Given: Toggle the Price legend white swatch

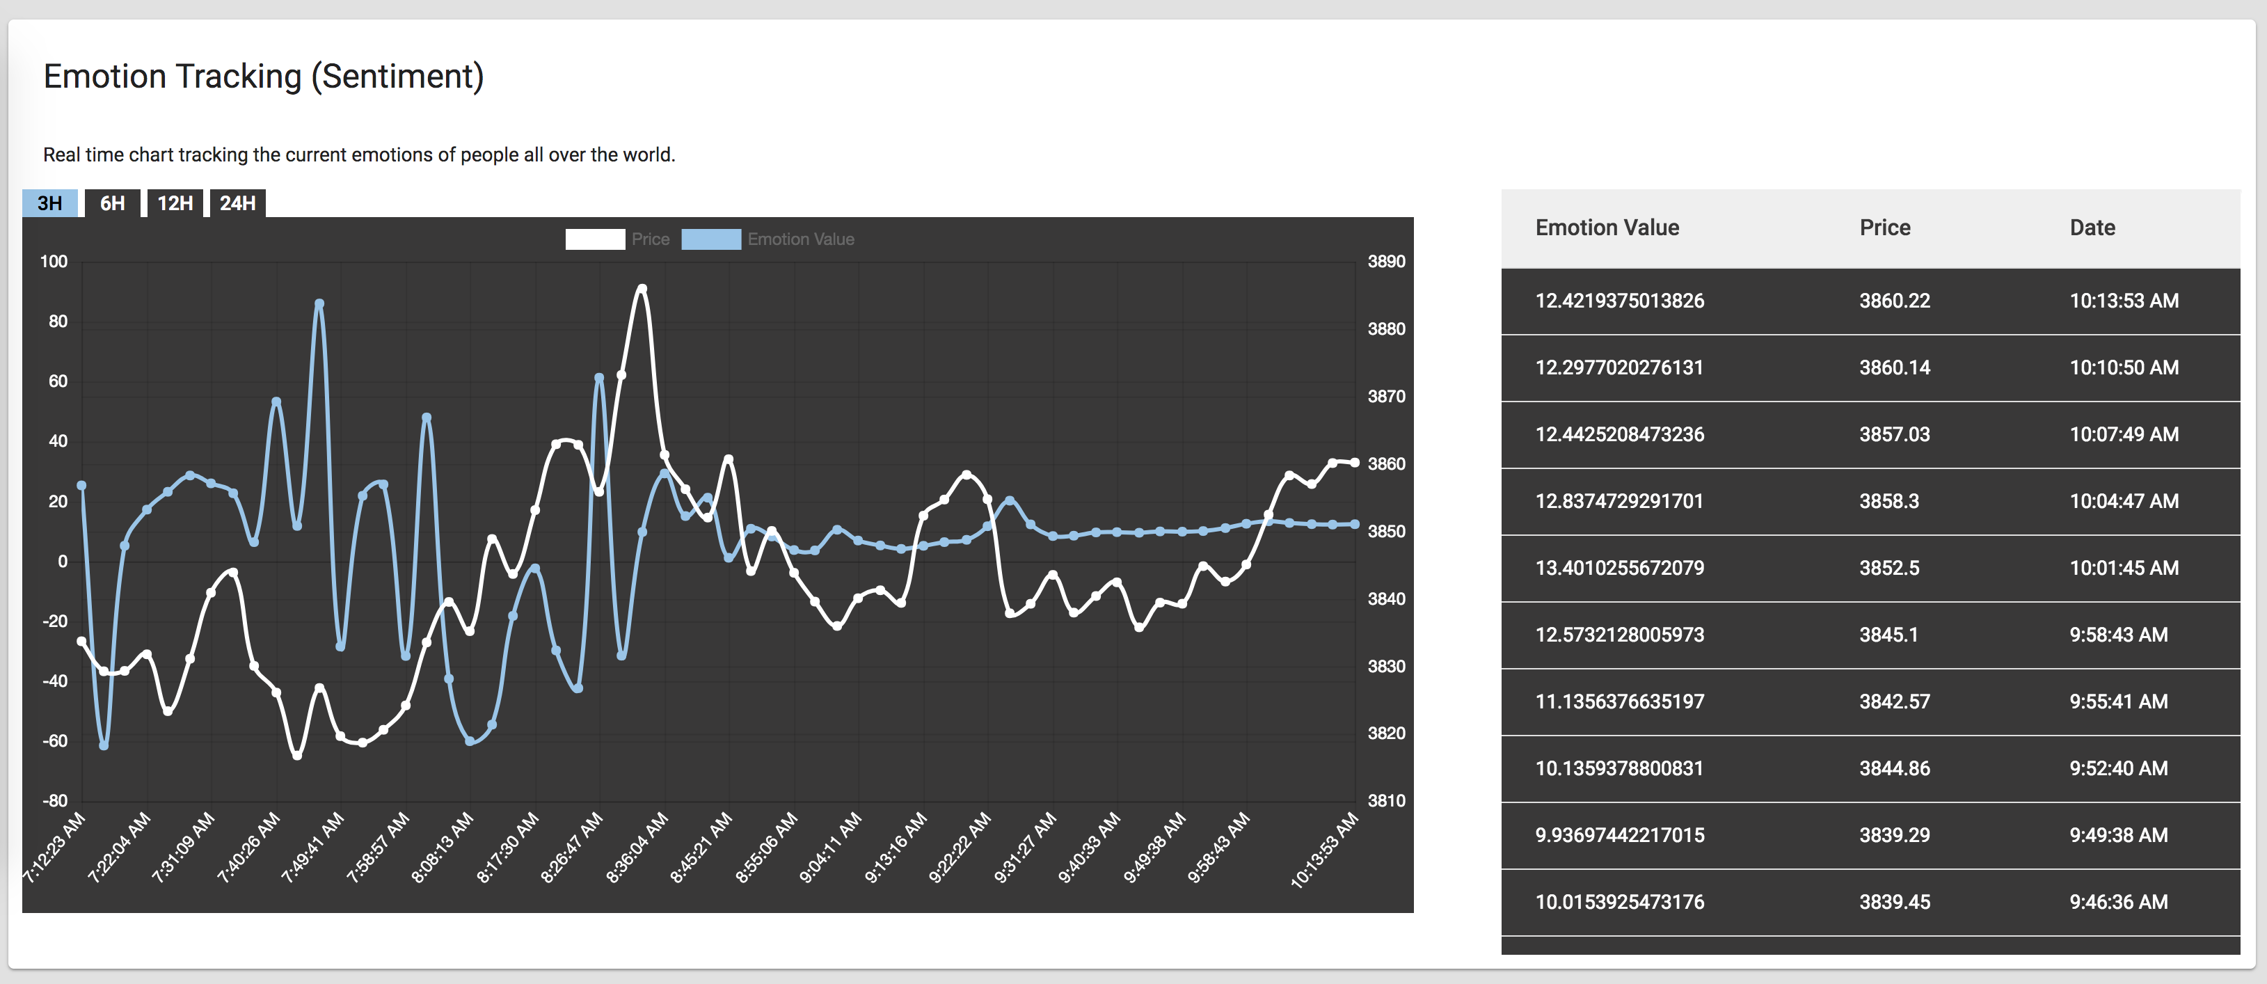Looking at the screenshot, I should click(595, 239).
